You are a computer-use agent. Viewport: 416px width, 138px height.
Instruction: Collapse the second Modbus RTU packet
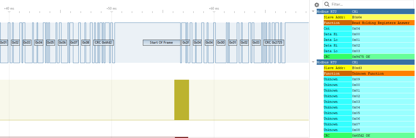313,62
